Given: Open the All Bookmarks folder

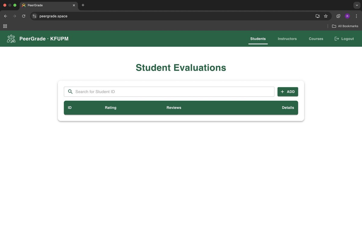Looking at the screenshot, I should (x=345, y=26).
